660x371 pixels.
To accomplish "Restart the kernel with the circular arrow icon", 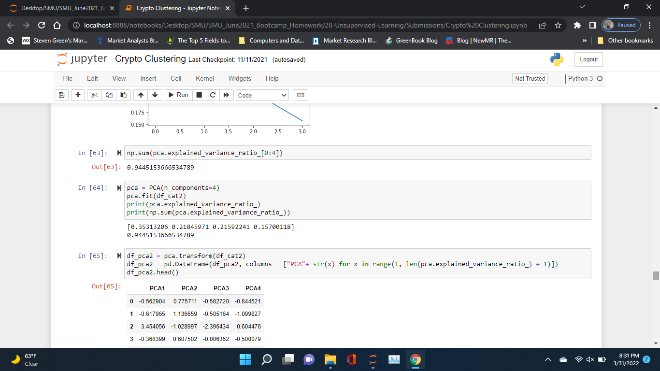I will tap(213, 95).
